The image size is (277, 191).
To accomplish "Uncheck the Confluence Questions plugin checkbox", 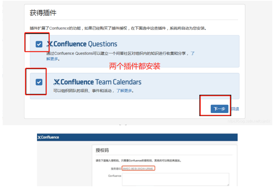I will [x=39, y=44].
